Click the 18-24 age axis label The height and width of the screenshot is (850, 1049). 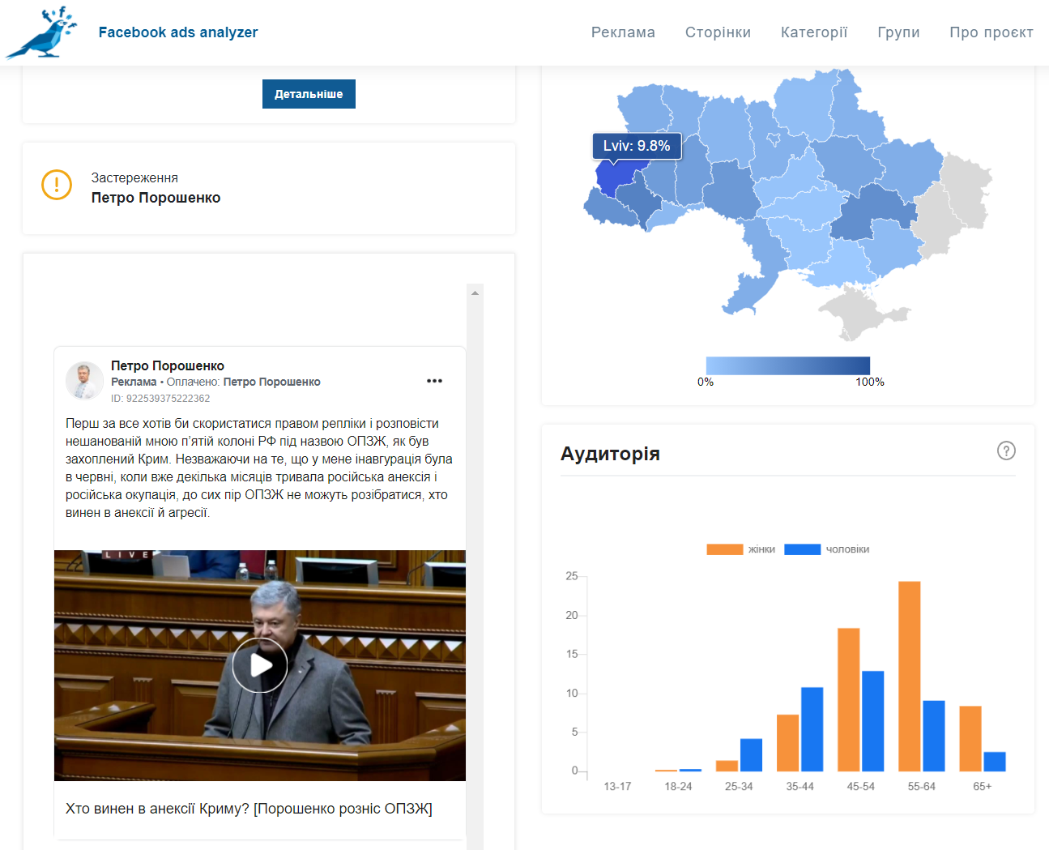(678, 786)
